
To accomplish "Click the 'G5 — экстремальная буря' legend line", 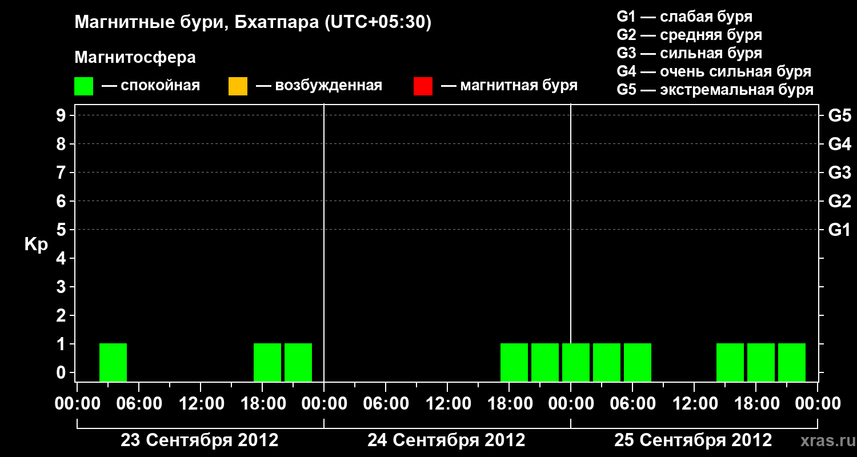I will pyautogui.click(x=715, y=90).
